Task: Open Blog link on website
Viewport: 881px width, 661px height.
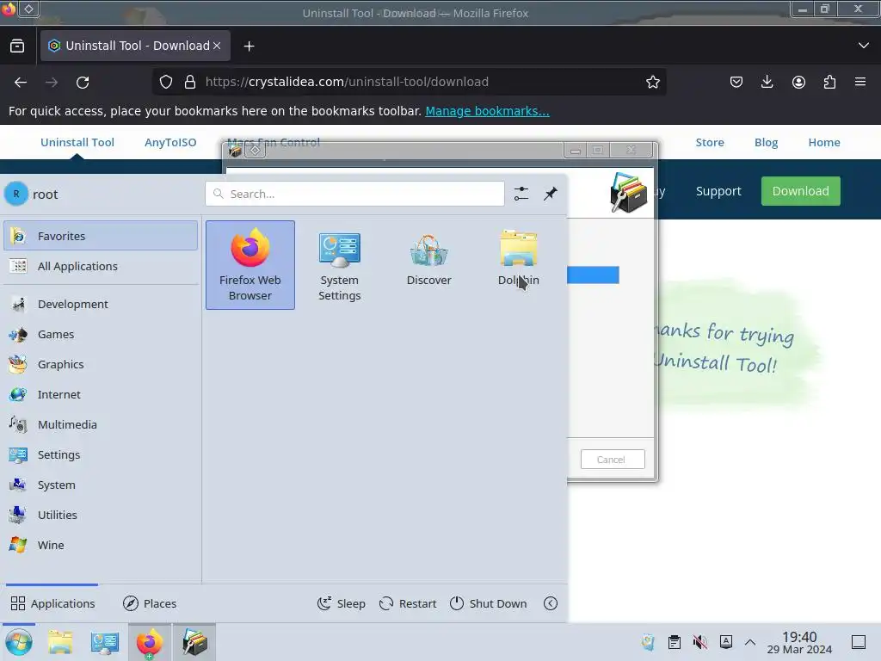Action: pyautogui.click(x=766, y=142)
